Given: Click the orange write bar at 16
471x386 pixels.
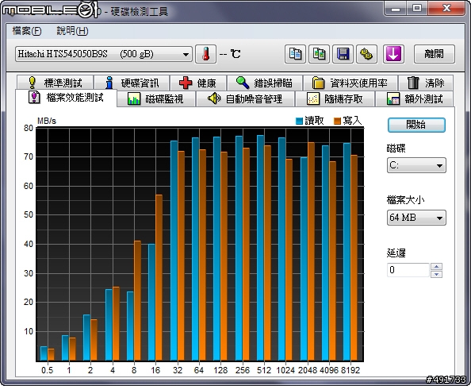Looking at the screenshot, I should point(159,277).
